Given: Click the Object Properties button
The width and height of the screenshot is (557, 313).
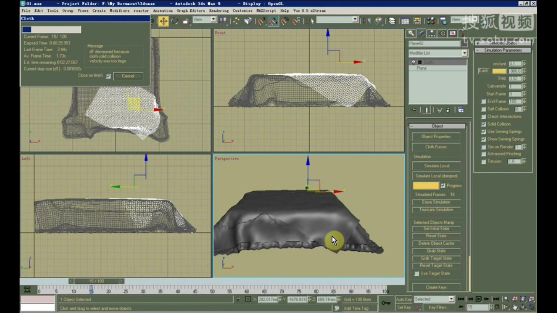Looking at the screenshot, I should (436, 136).
